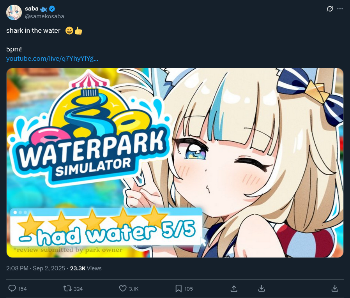Reply using the comment bubble icon
This screenshot has height=298, width=350.
pyautogui.click(x=12, y=288)
